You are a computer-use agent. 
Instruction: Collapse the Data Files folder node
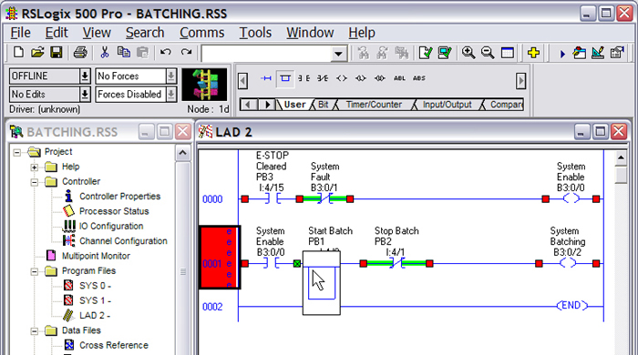coord(35,331)
